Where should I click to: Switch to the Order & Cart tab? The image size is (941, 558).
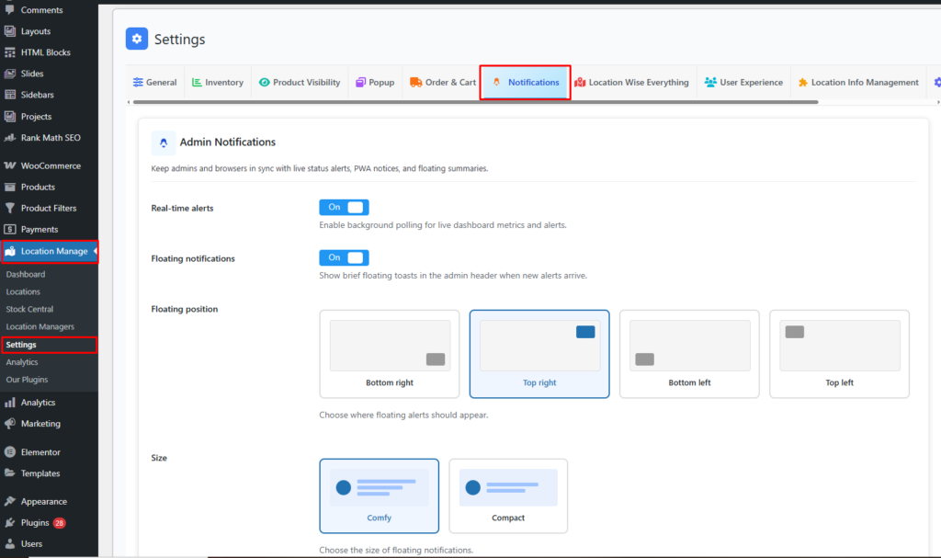coord(443,83)
